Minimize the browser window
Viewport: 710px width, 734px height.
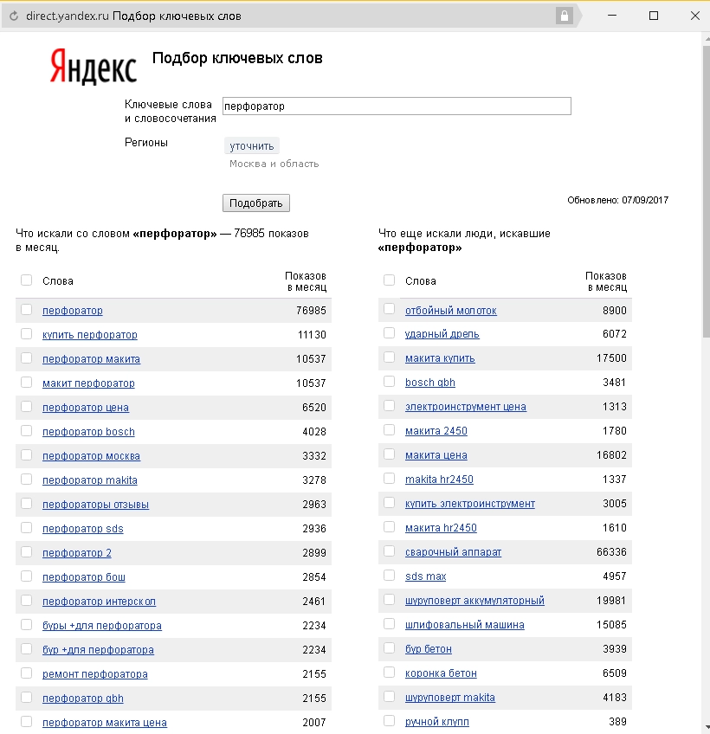pos(611,16)
